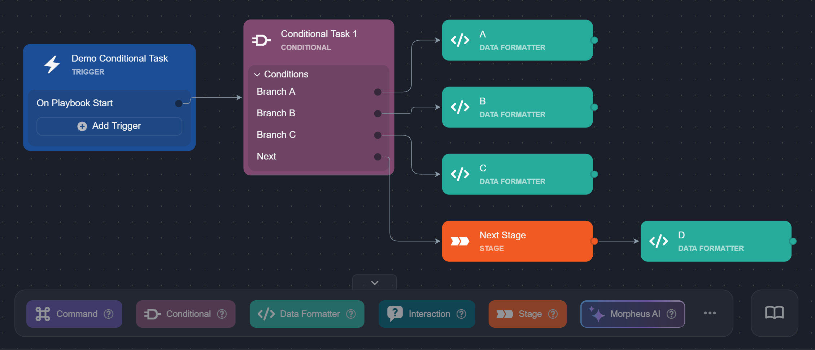
Task: Collapse the Conditions section
Action: [x=257, y=75]
